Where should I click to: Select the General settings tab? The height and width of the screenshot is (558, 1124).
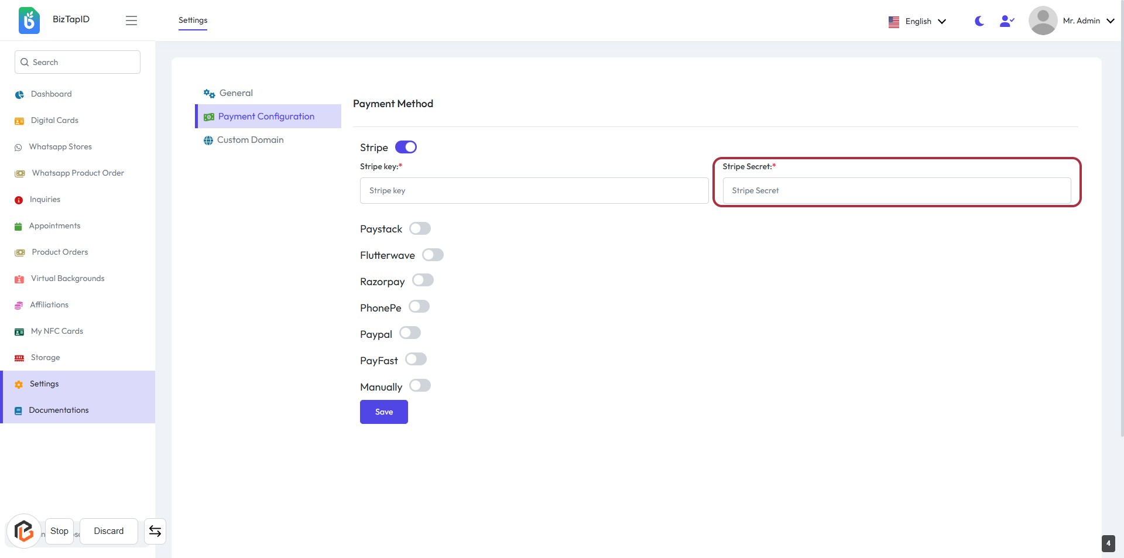[x=236, y=93]
